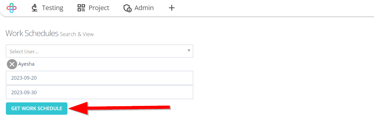Image resolution: width=374 pixels, height=117 pixels.
Task: Remove Ayesha using the gray X icon
Action: coord(12,64)
